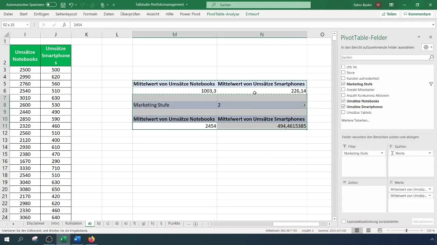Check the Lfd. Nr. field checkbox
437x245 pixels.
coord(343,67)
